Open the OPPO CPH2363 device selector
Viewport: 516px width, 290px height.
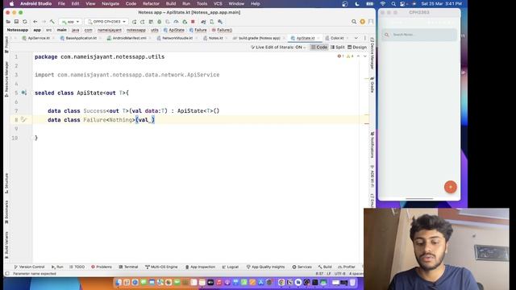106,22
